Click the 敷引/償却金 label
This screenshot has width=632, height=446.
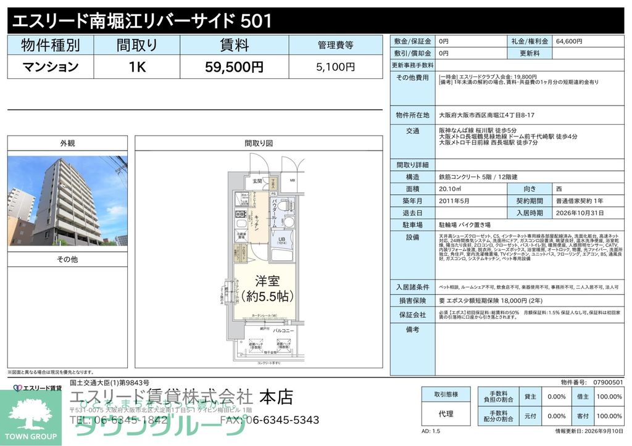(413, 53)
